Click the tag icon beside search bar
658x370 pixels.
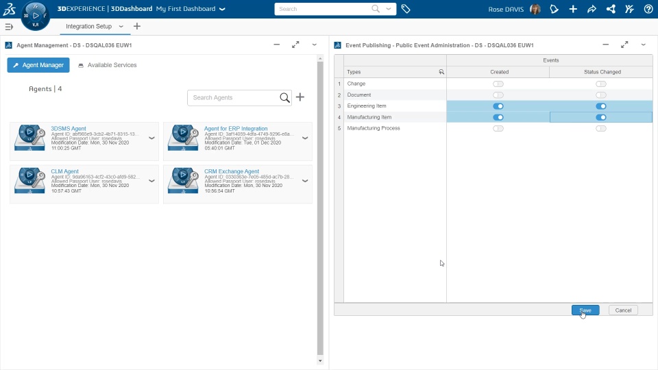click(x=405, y=9)
